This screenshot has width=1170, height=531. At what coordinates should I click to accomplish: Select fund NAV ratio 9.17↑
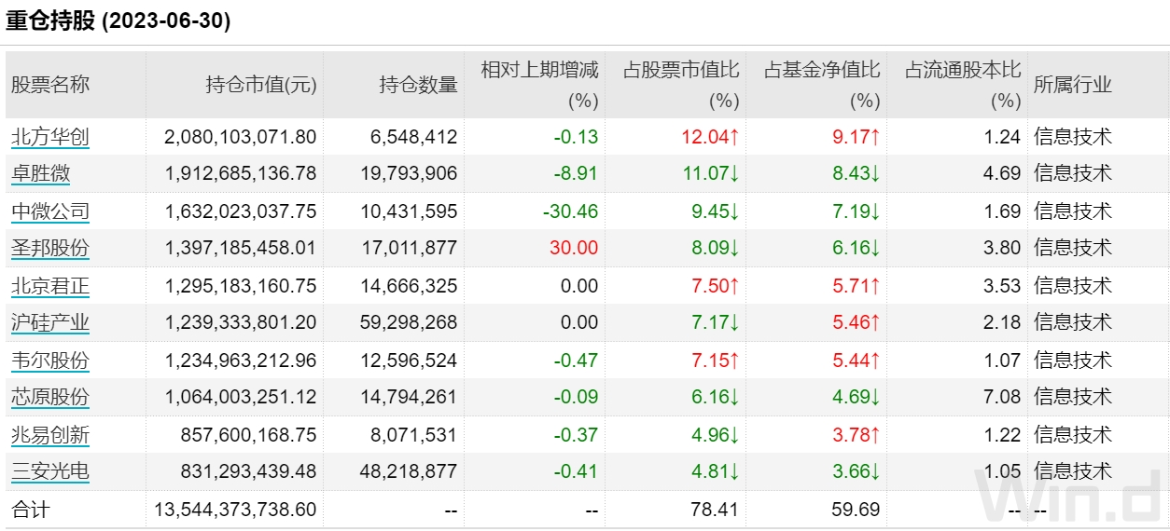tap(857, 137)
